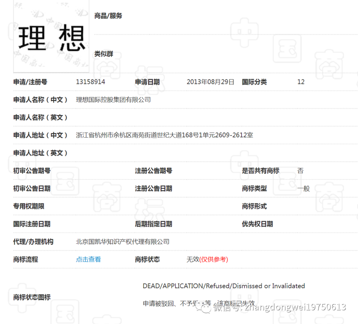
Task: Select the DEAD/APPLICATION status line
Action: point(224,286)
